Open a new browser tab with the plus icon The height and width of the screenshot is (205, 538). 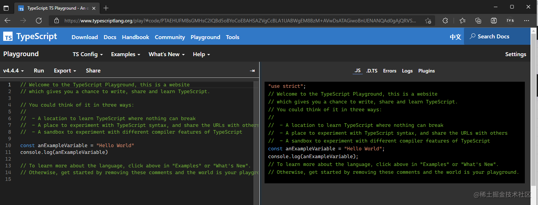[106, 8]
